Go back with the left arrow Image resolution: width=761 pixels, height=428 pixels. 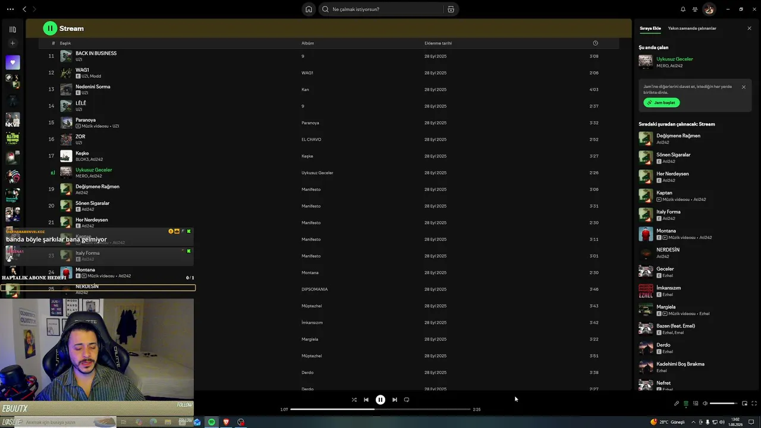pos(24,9)
